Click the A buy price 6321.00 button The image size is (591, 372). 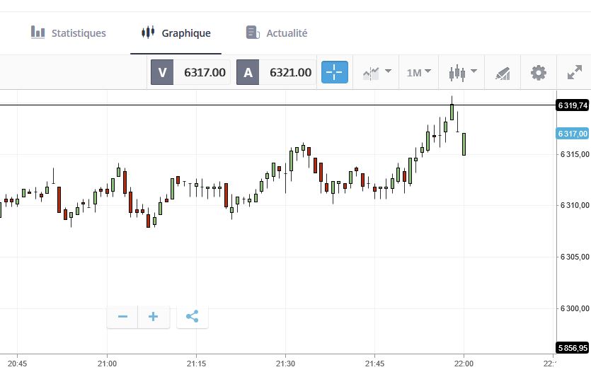[x=276, y=72]
